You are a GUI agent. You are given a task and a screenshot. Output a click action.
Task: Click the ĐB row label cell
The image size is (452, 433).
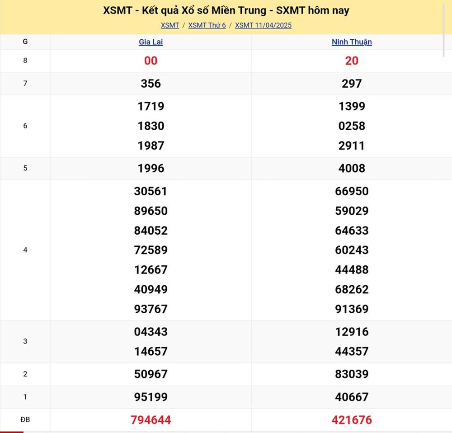(x=25, y=420)
